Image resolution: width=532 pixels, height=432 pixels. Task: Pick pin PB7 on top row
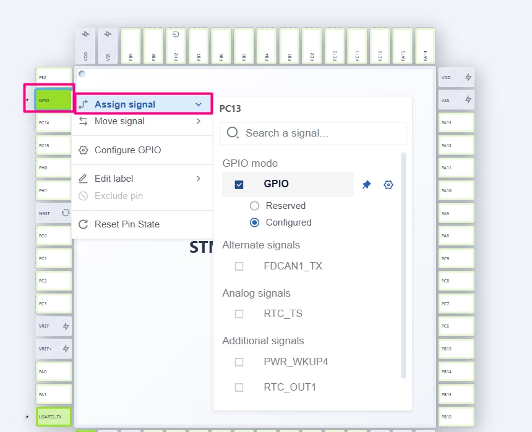tap(199, 46)
